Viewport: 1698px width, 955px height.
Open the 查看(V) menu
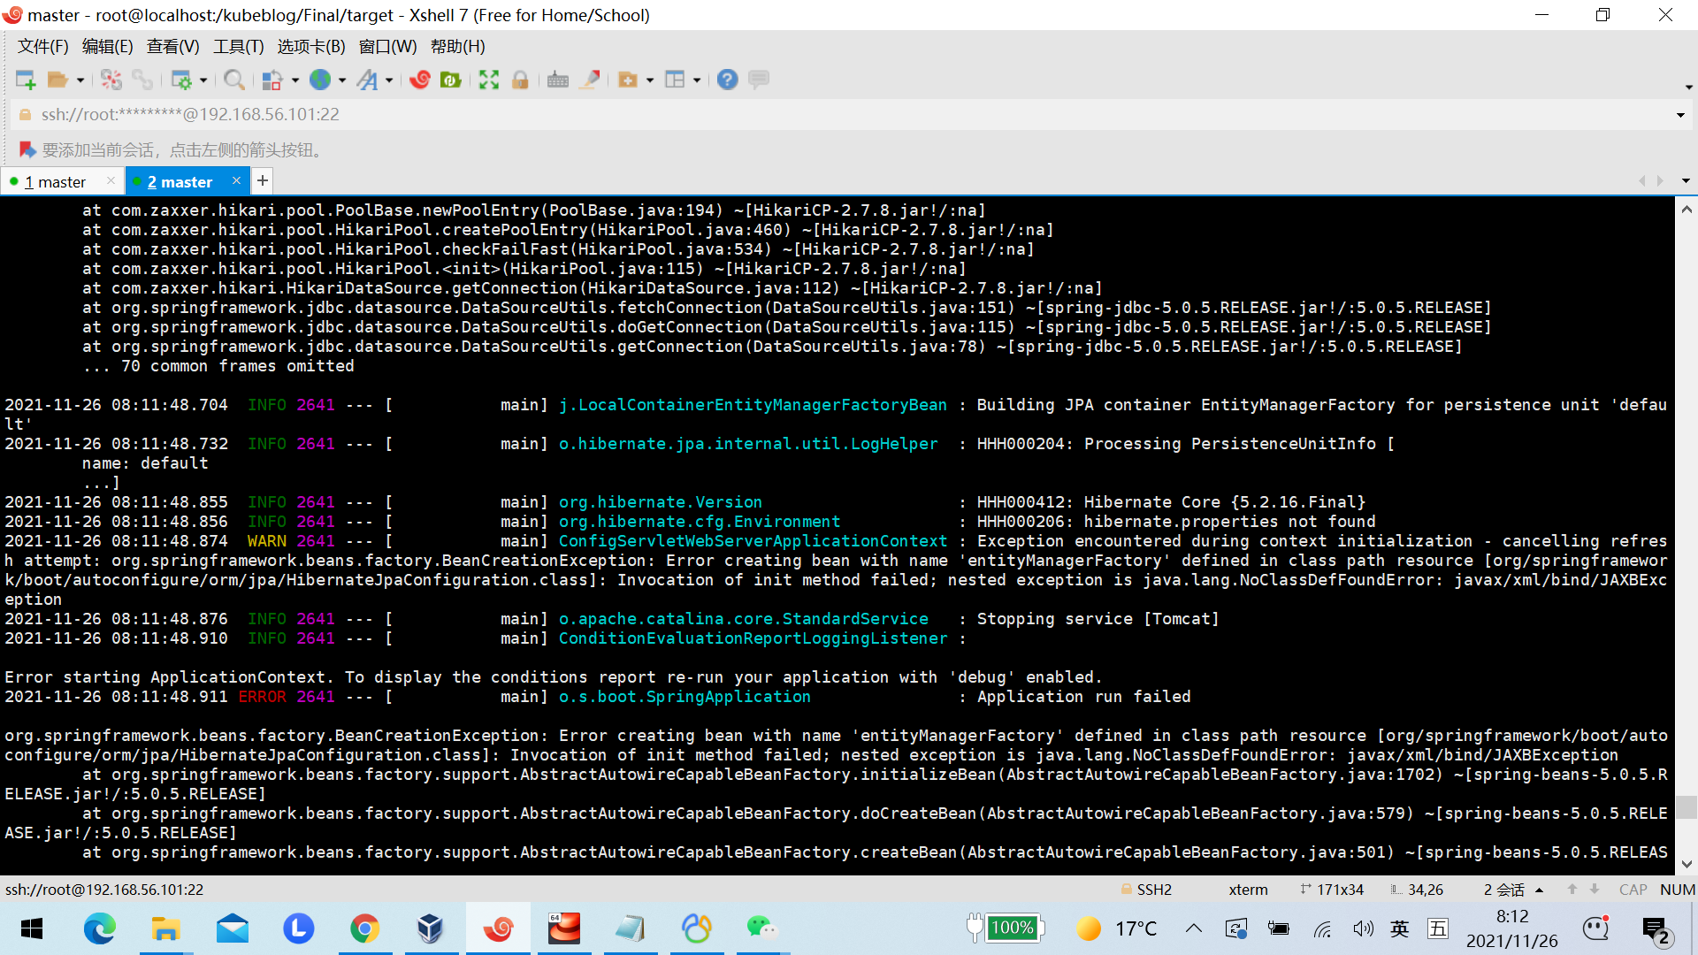click(x=172, y=47)
